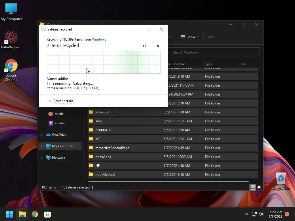Open the Windows link in recycle dialog

99,39
